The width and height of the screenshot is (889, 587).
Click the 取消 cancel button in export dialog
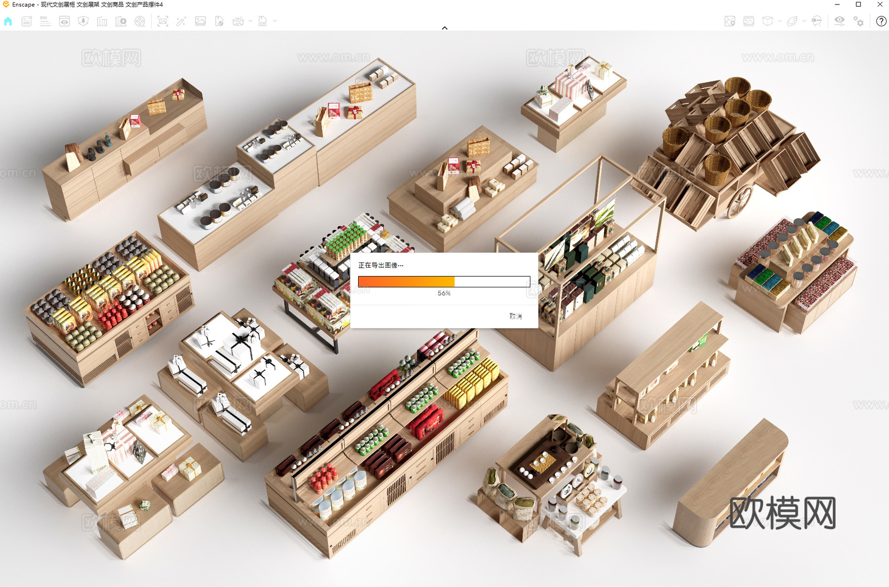516,316
